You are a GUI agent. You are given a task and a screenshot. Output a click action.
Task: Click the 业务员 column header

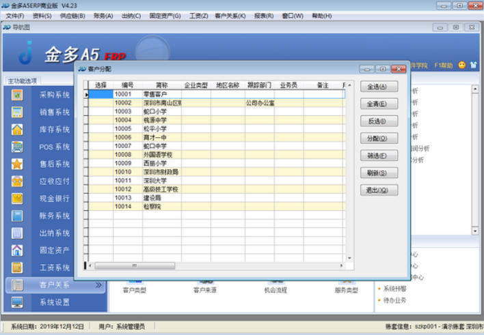pos(289,85)
